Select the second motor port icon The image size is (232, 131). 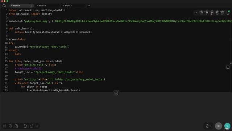[207, 12]
